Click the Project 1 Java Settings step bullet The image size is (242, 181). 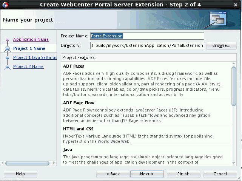pos(7,58)
